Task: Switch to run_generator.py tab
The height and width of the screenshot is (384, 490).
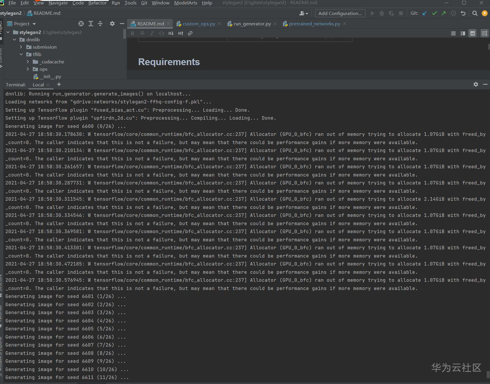Action: coord(252,24)
